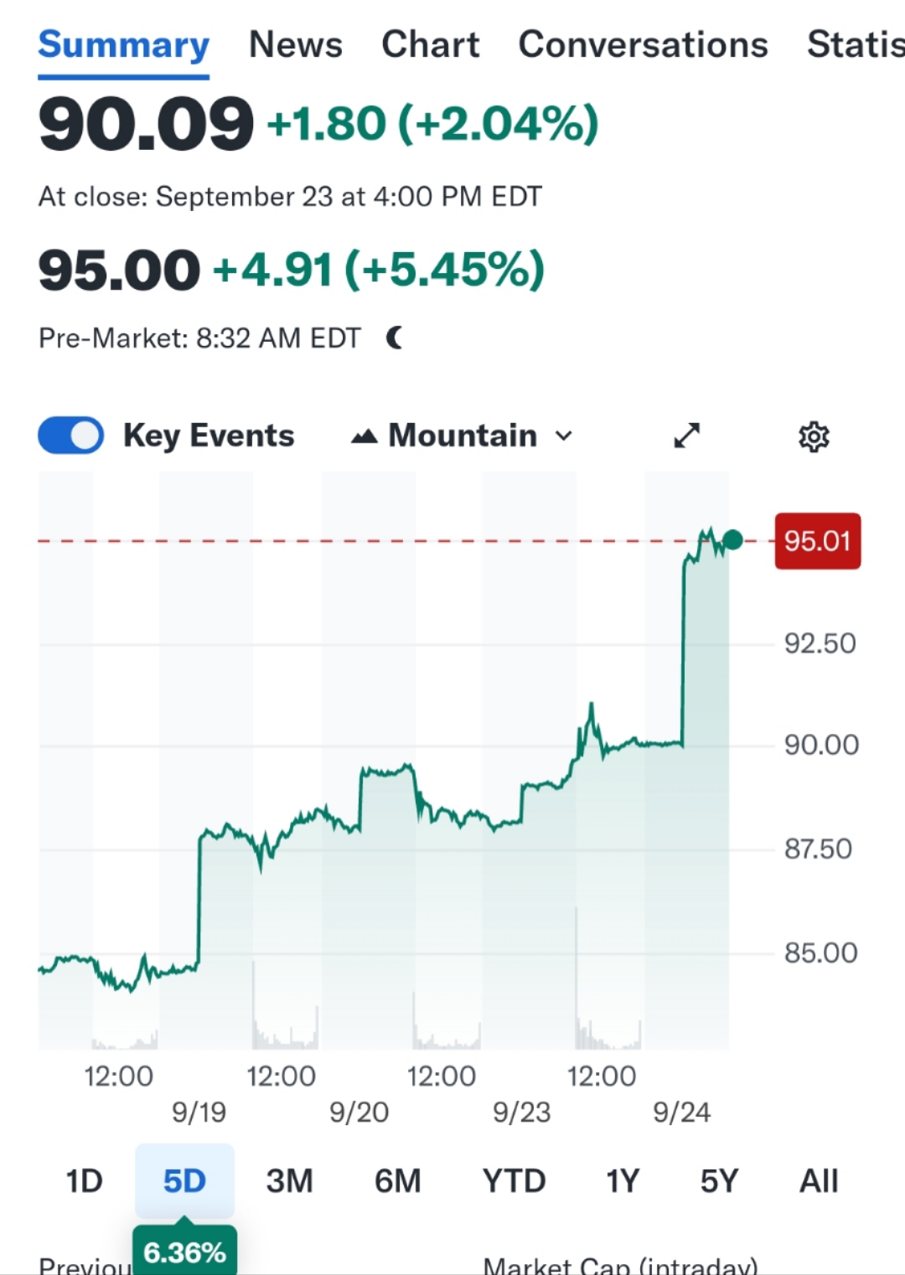Viewport: 905px width, 1275px height.
Task: Go to the Conversations tab
Action: click(x=643, y=44)
